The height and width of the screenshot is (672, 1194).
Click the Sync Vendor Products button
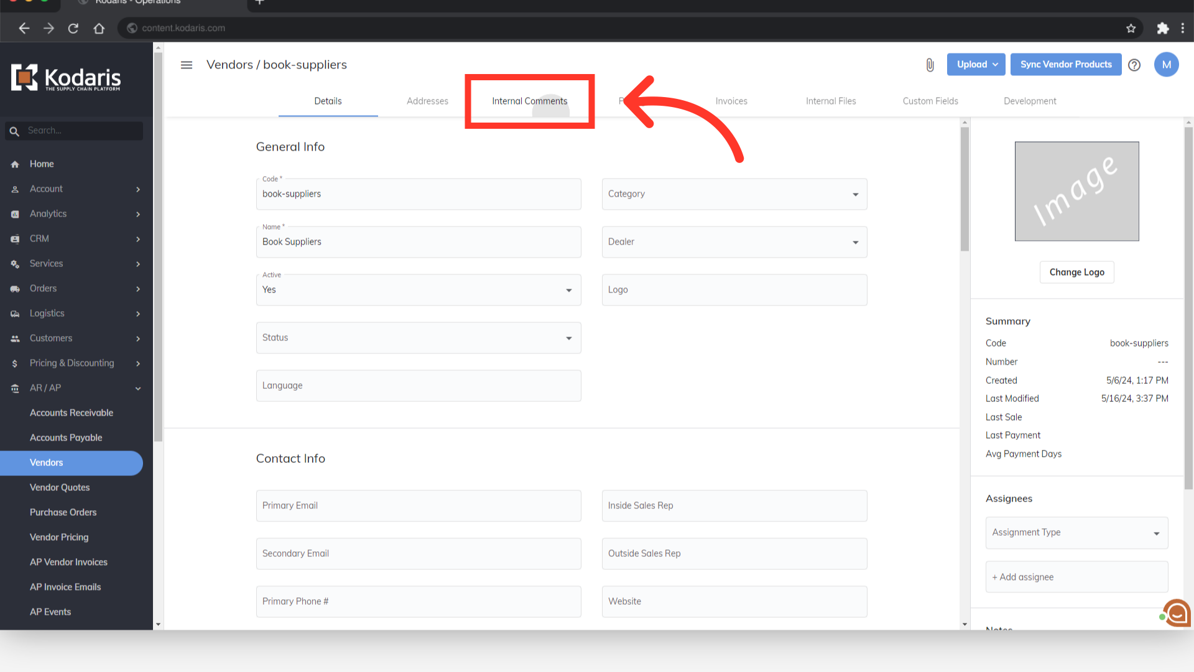[x=1065, y=65]
